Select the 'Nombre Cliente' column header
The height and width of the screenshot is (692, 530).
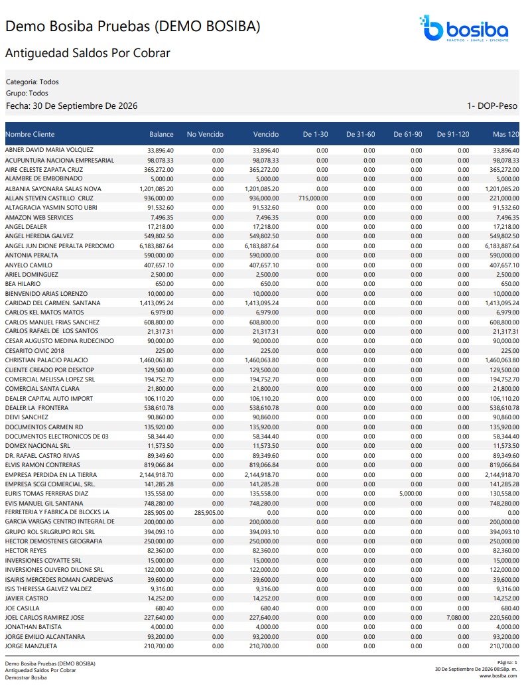(x=30, y=134)
